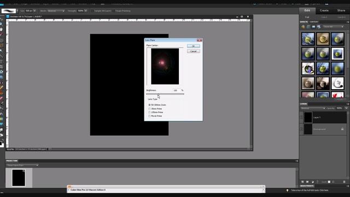The image size is (350, 197).
Task: Open Strength slider arrow
Action: 86,11
